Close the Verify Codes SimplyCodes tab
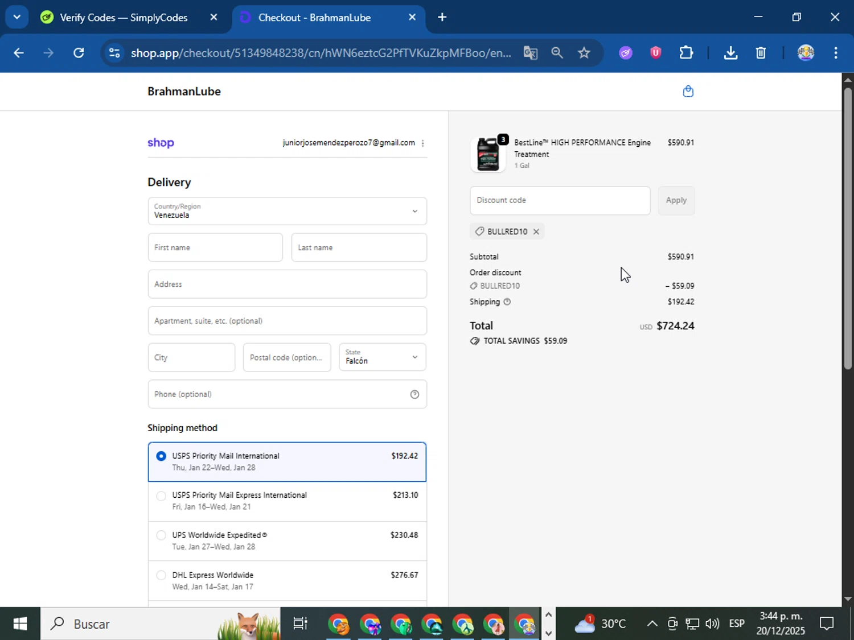The width and height of the screenshot is (854, 640). coord(213,17)
